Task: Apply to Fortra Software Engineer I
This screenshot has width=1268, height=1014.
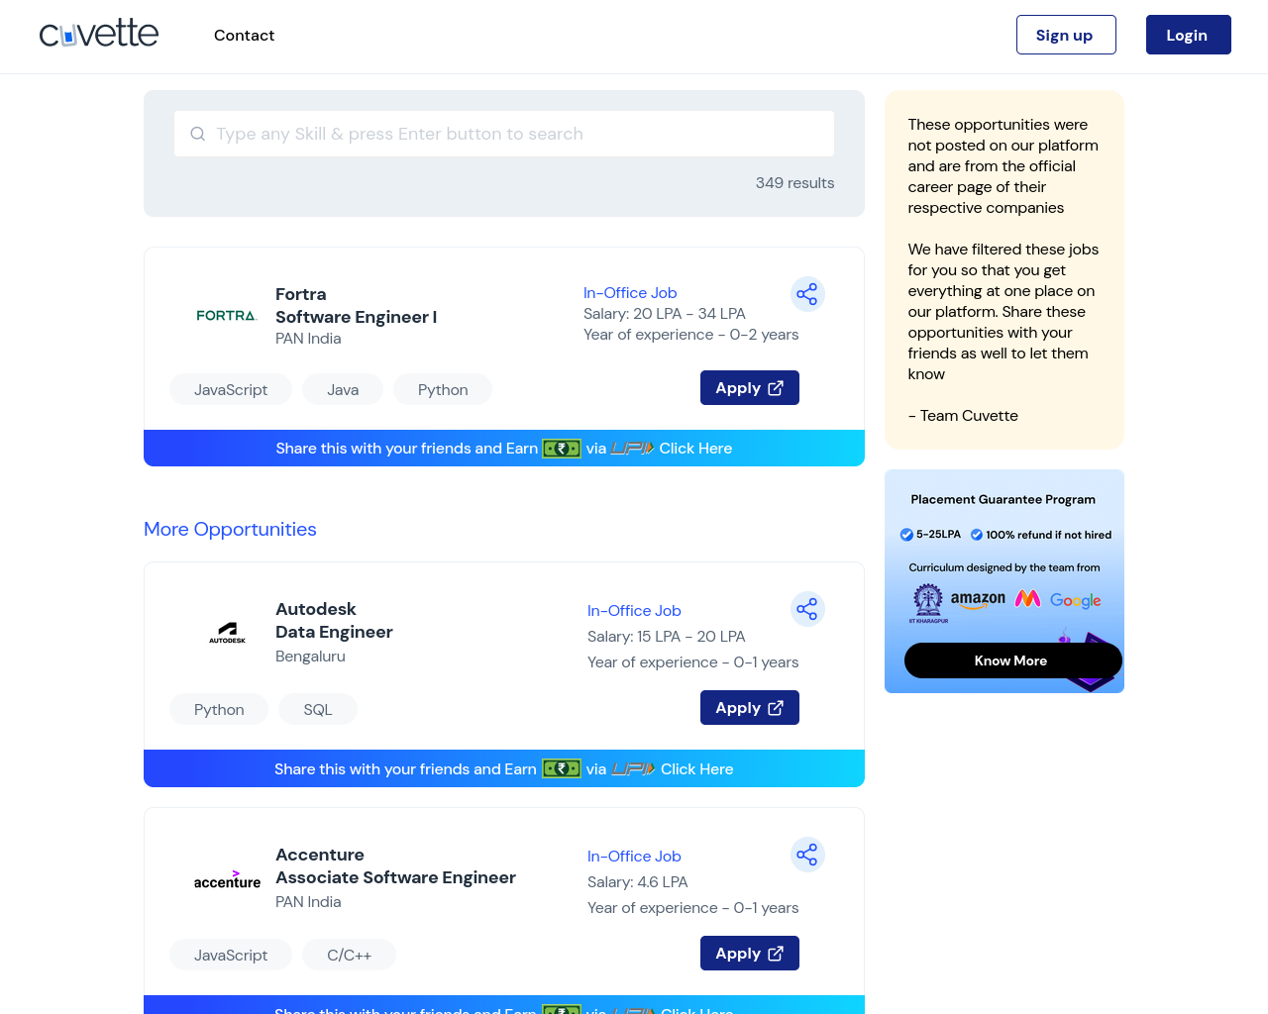Action: click(x=750, y=388)
